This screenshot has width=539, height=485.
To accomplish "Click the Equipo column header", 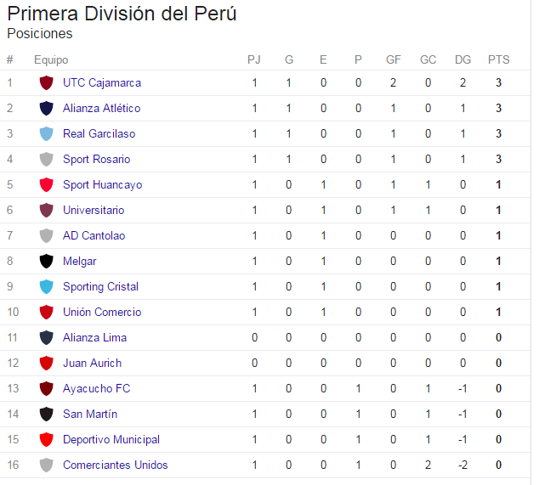I will tap(51, 59).
